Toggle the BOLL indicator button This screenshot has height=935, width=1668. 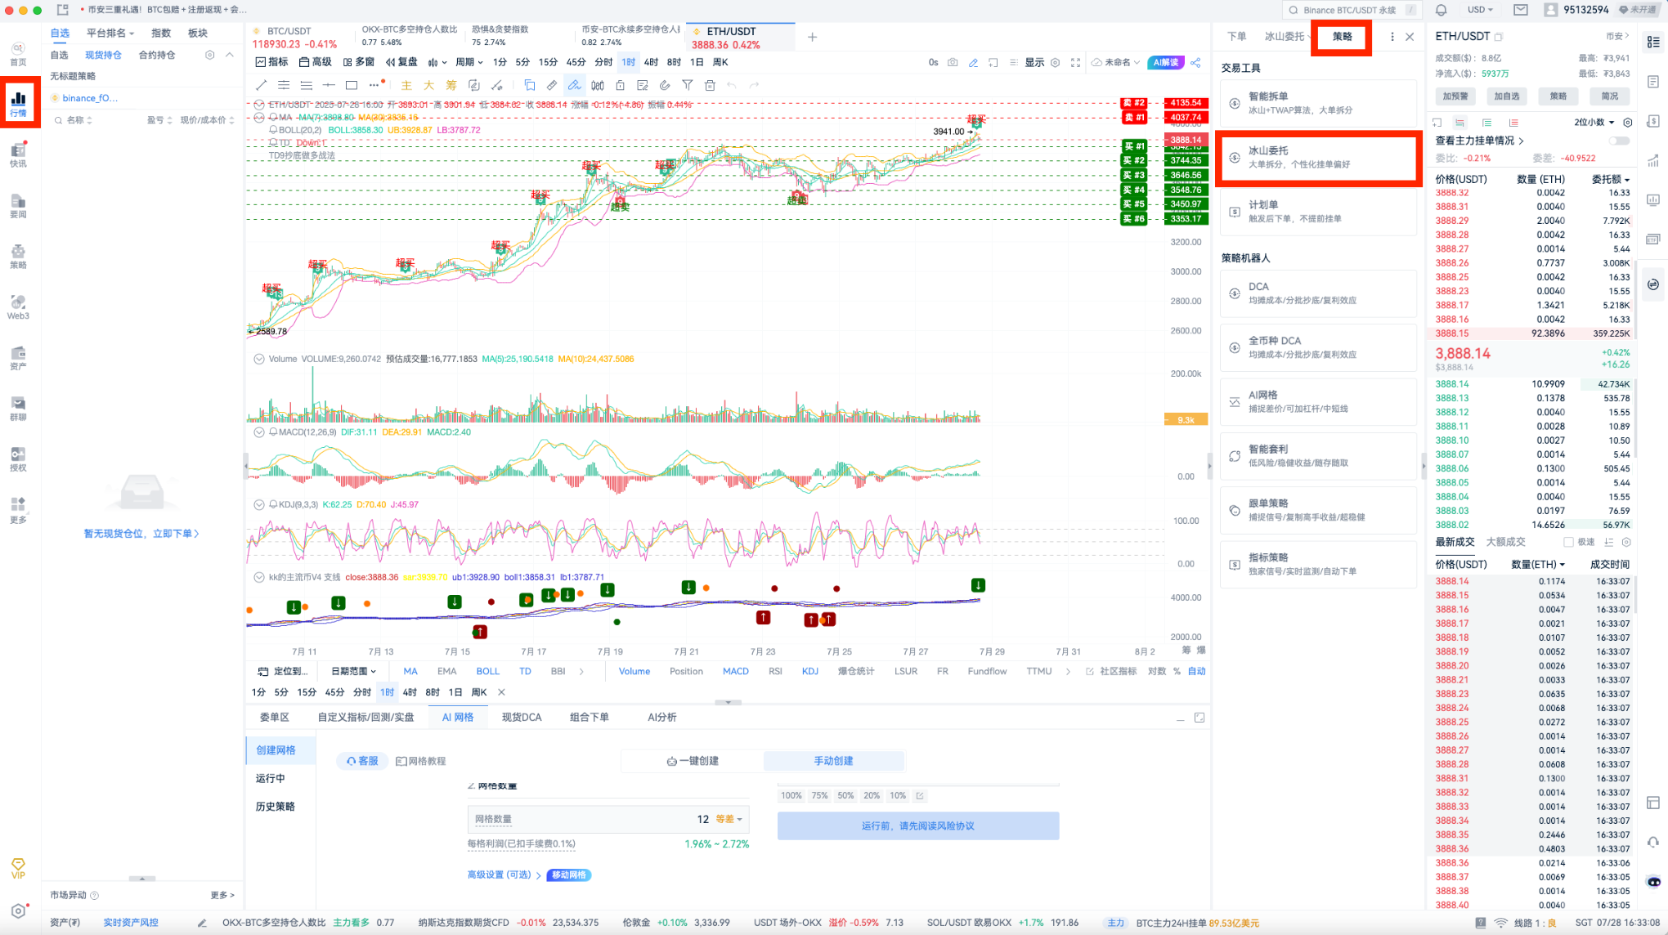(x=487, y=671)
